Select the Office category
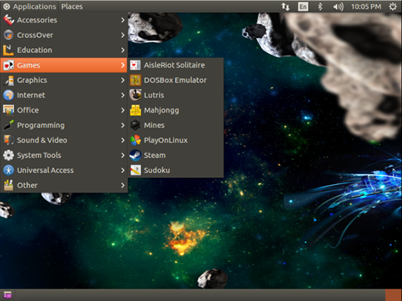 tap(28, 110)
